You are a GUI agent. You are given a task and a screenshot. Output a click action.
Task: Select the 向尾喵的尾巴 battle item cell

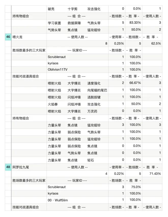coord(97,90)
